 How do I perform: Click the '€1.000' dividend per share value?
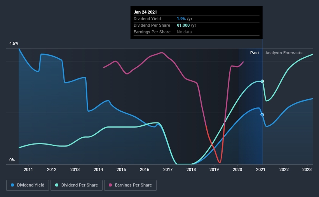(183, 25)
